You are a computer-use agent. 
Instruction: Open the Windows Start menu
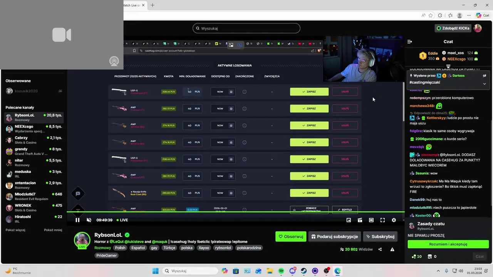coord(156,271)
